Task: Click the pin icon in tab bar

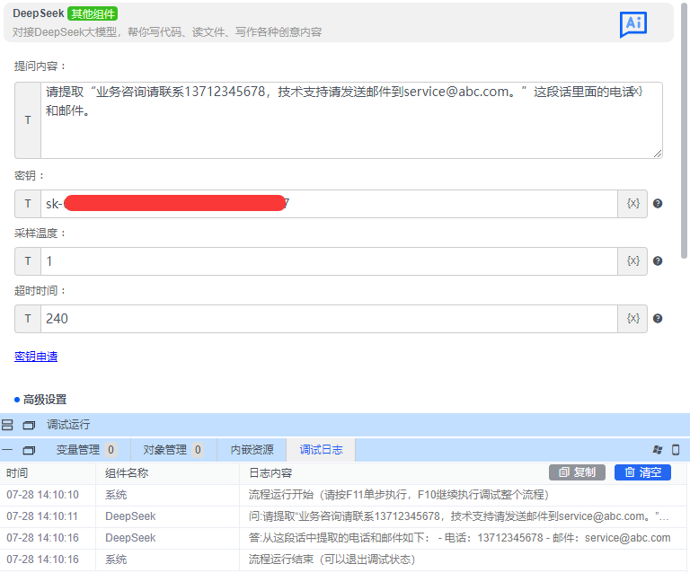Action: click(658, 449)
